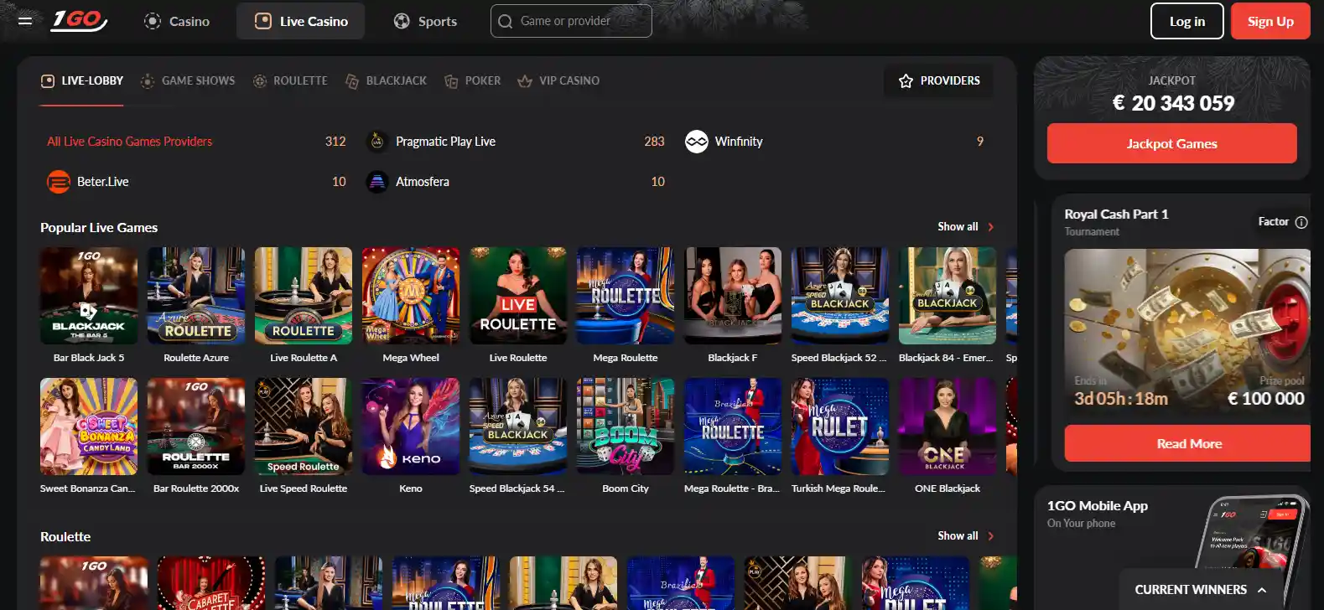Click the 1GO Mobile App heading
This screenshot has height=610, width=1324.
1098,506
